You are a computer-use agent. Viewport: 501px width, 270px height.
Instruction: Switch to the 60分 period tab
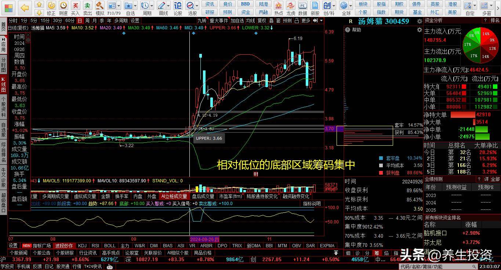coord(70,21)
